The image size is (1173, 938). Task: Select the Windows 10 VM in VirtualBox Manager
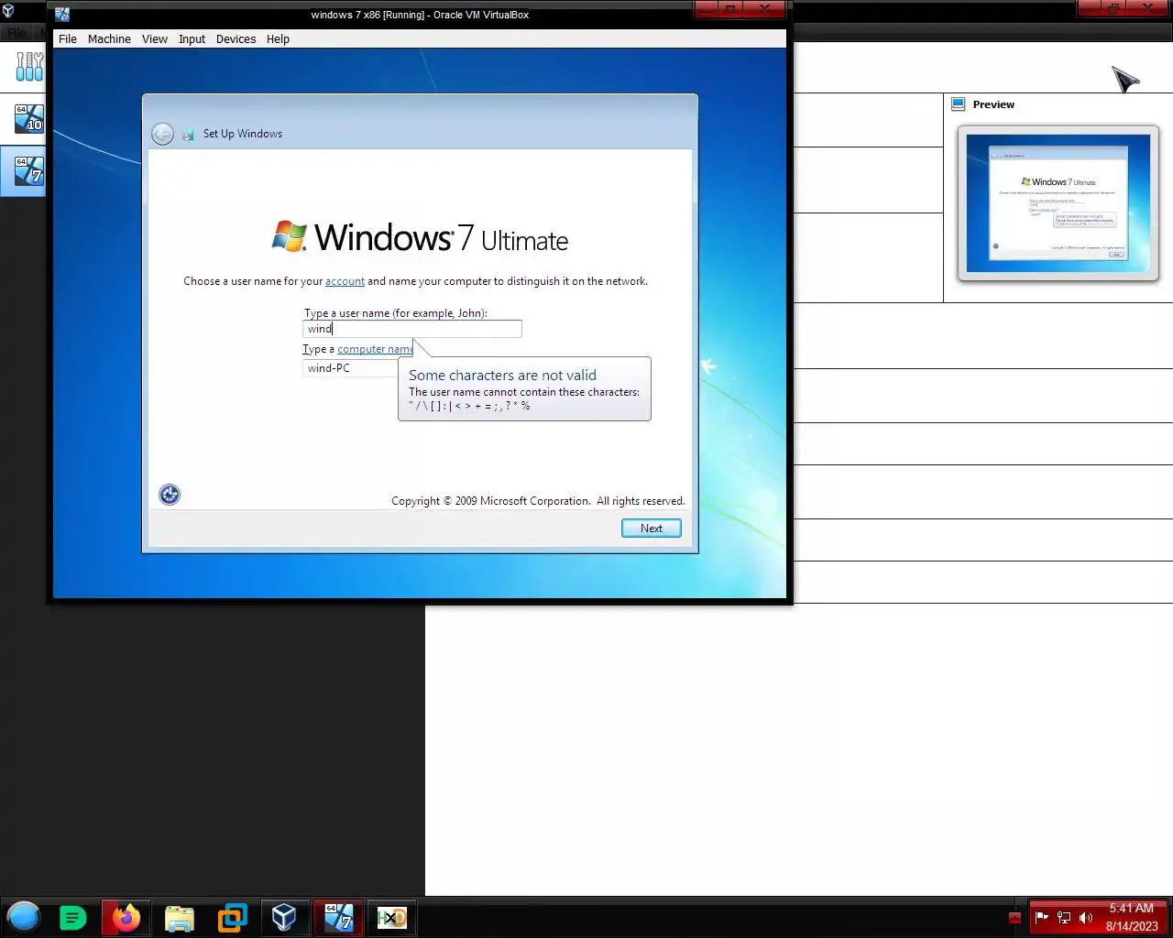[x=28, y=119]
